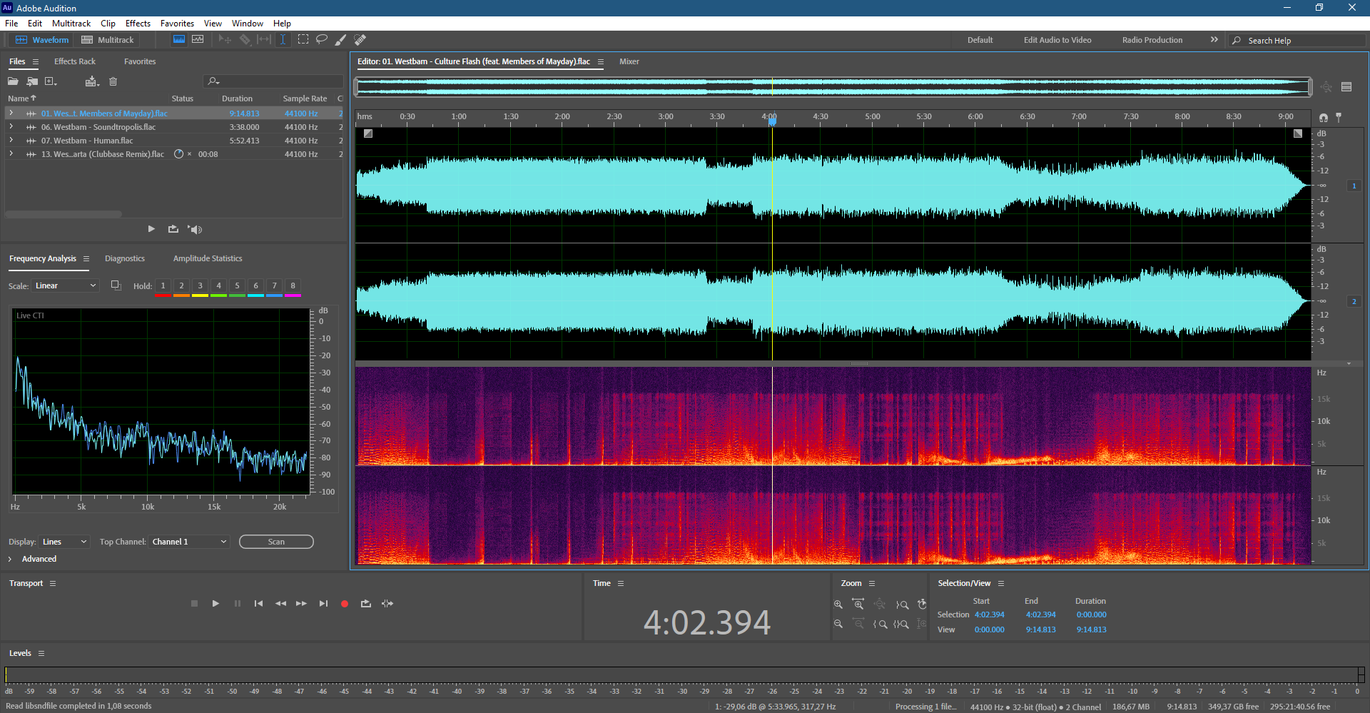The width and height of the screenshot is (1370, 713).
Task: Toggle channel 2 enable button
Action: 1354,301
